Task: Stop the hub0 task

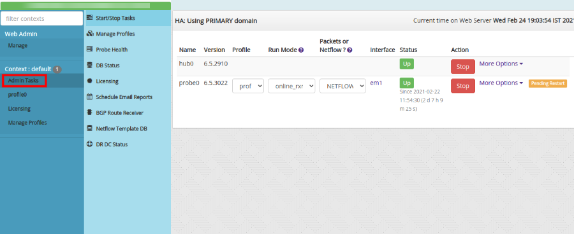Action: [463, 67]
